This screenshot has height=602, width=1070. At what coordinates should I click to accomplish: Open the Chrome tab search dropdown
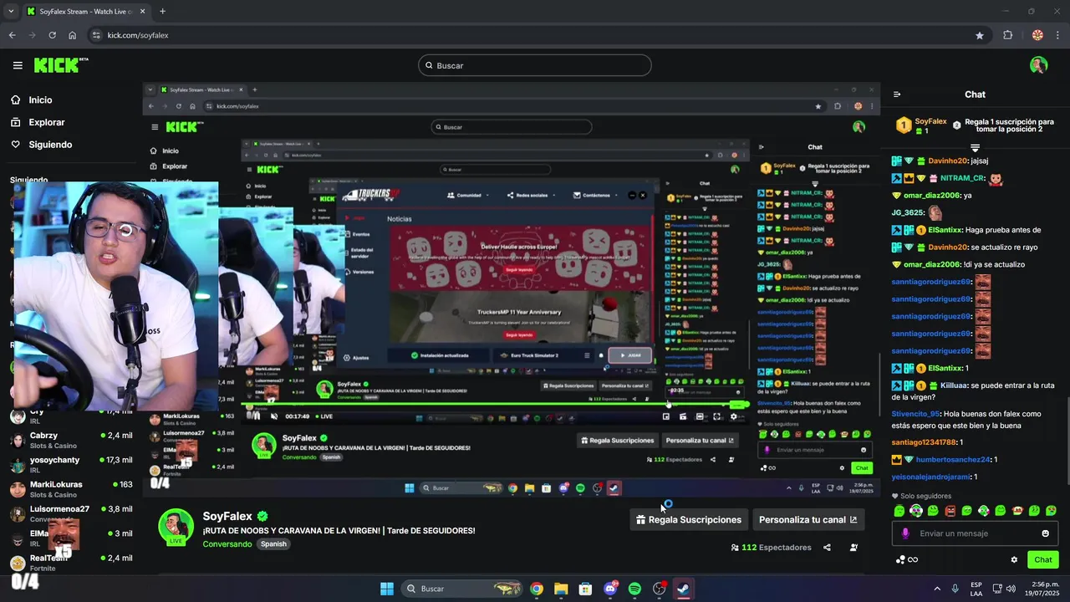coord(11,11)
